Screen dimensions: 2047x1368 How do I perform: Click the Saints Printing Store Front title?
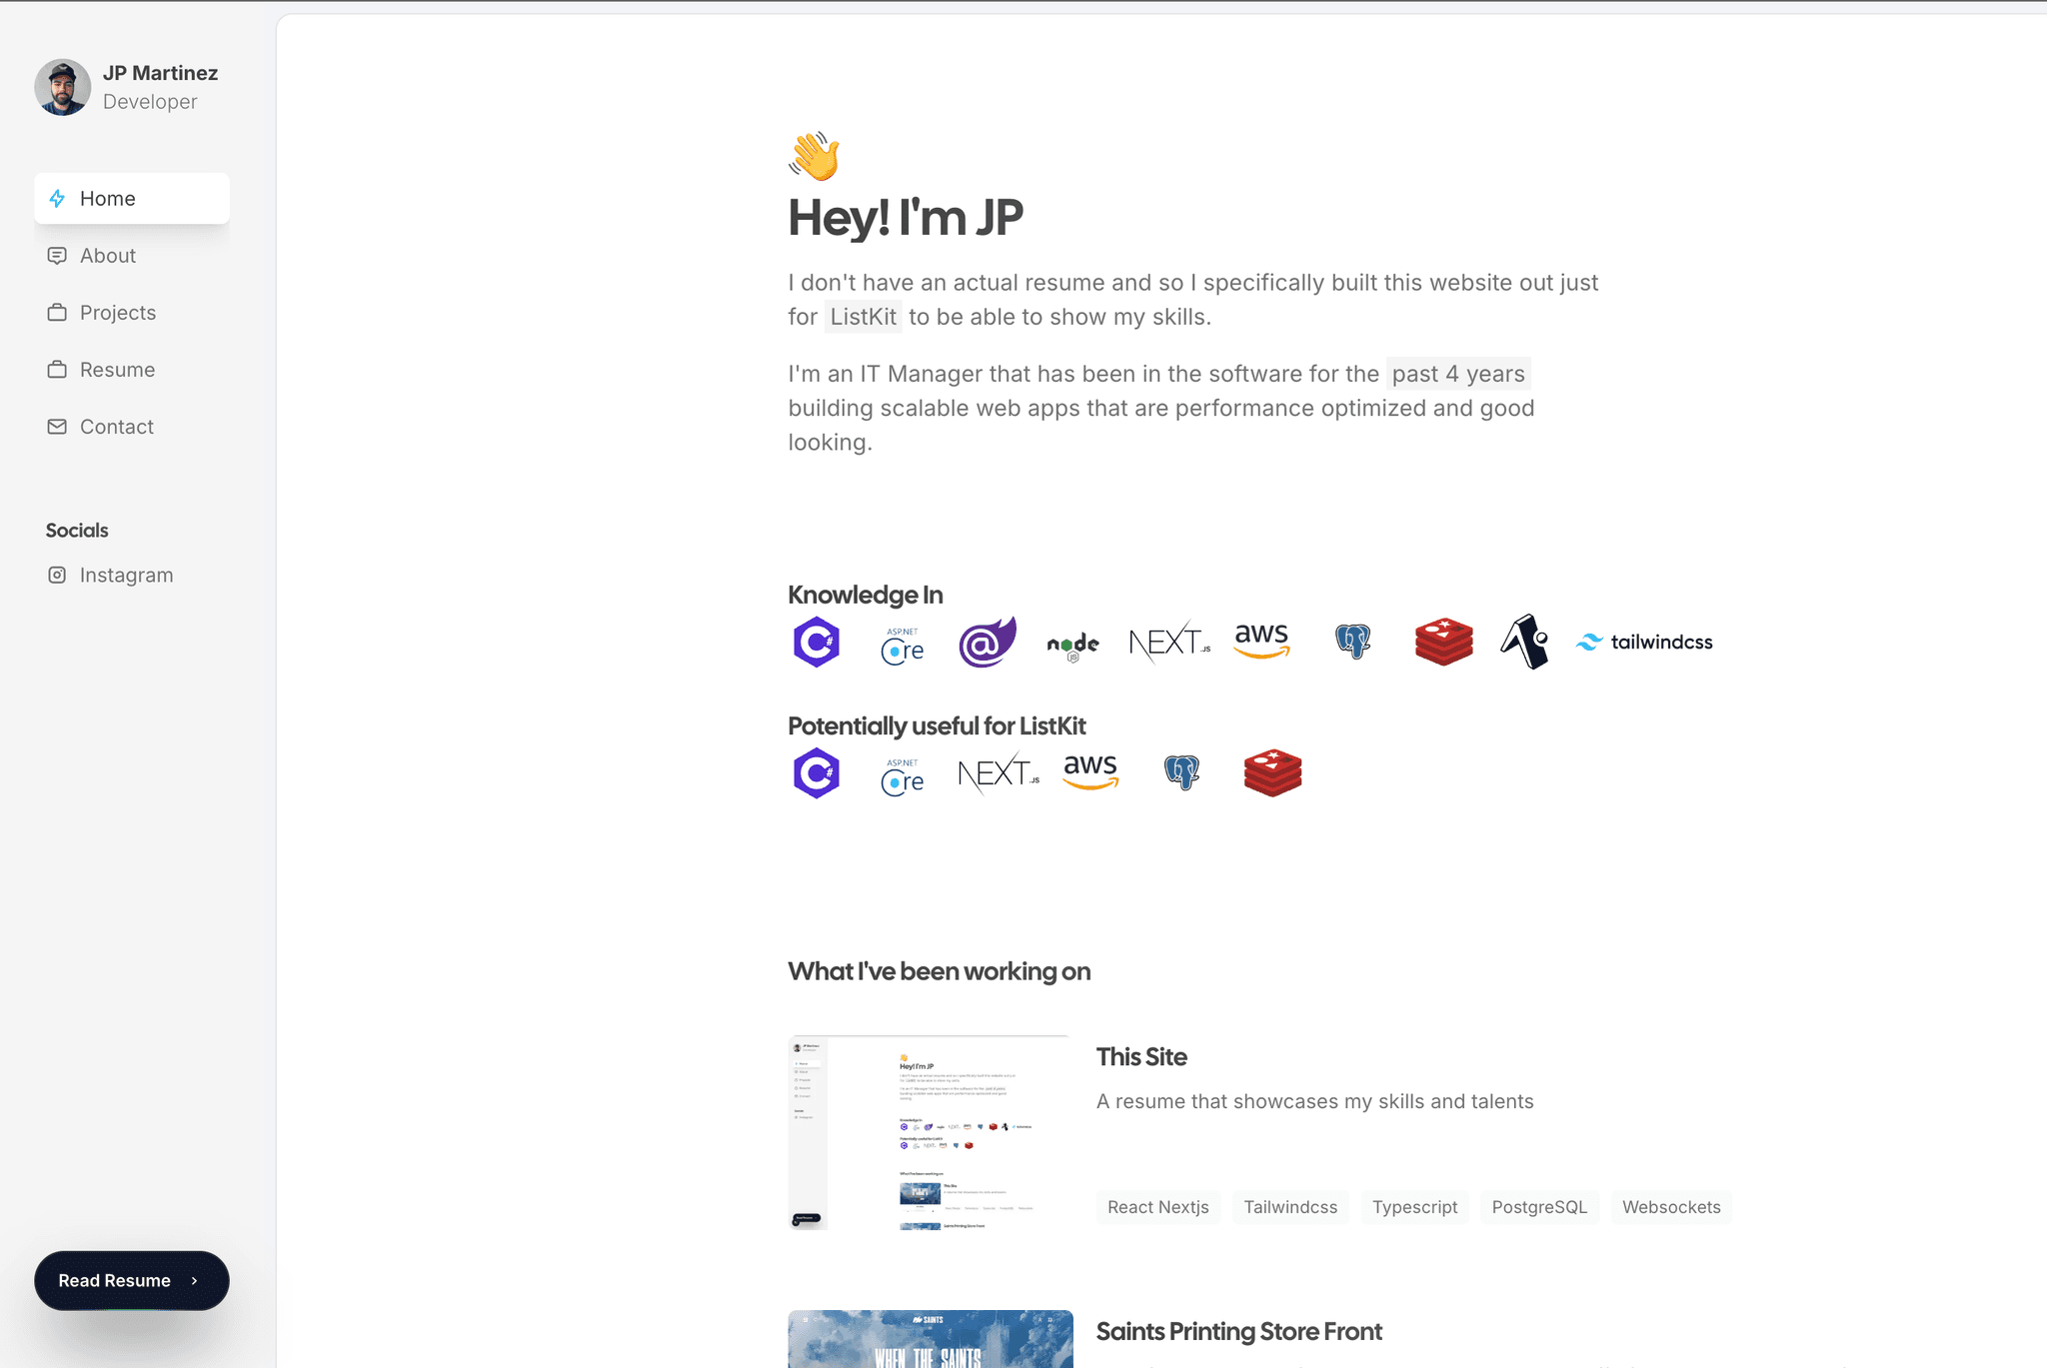pyautogui.click(x=1238, y=1331)
